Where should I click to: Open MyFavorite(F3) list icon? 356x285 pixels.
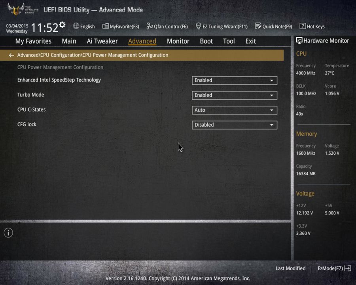[105, 26]
